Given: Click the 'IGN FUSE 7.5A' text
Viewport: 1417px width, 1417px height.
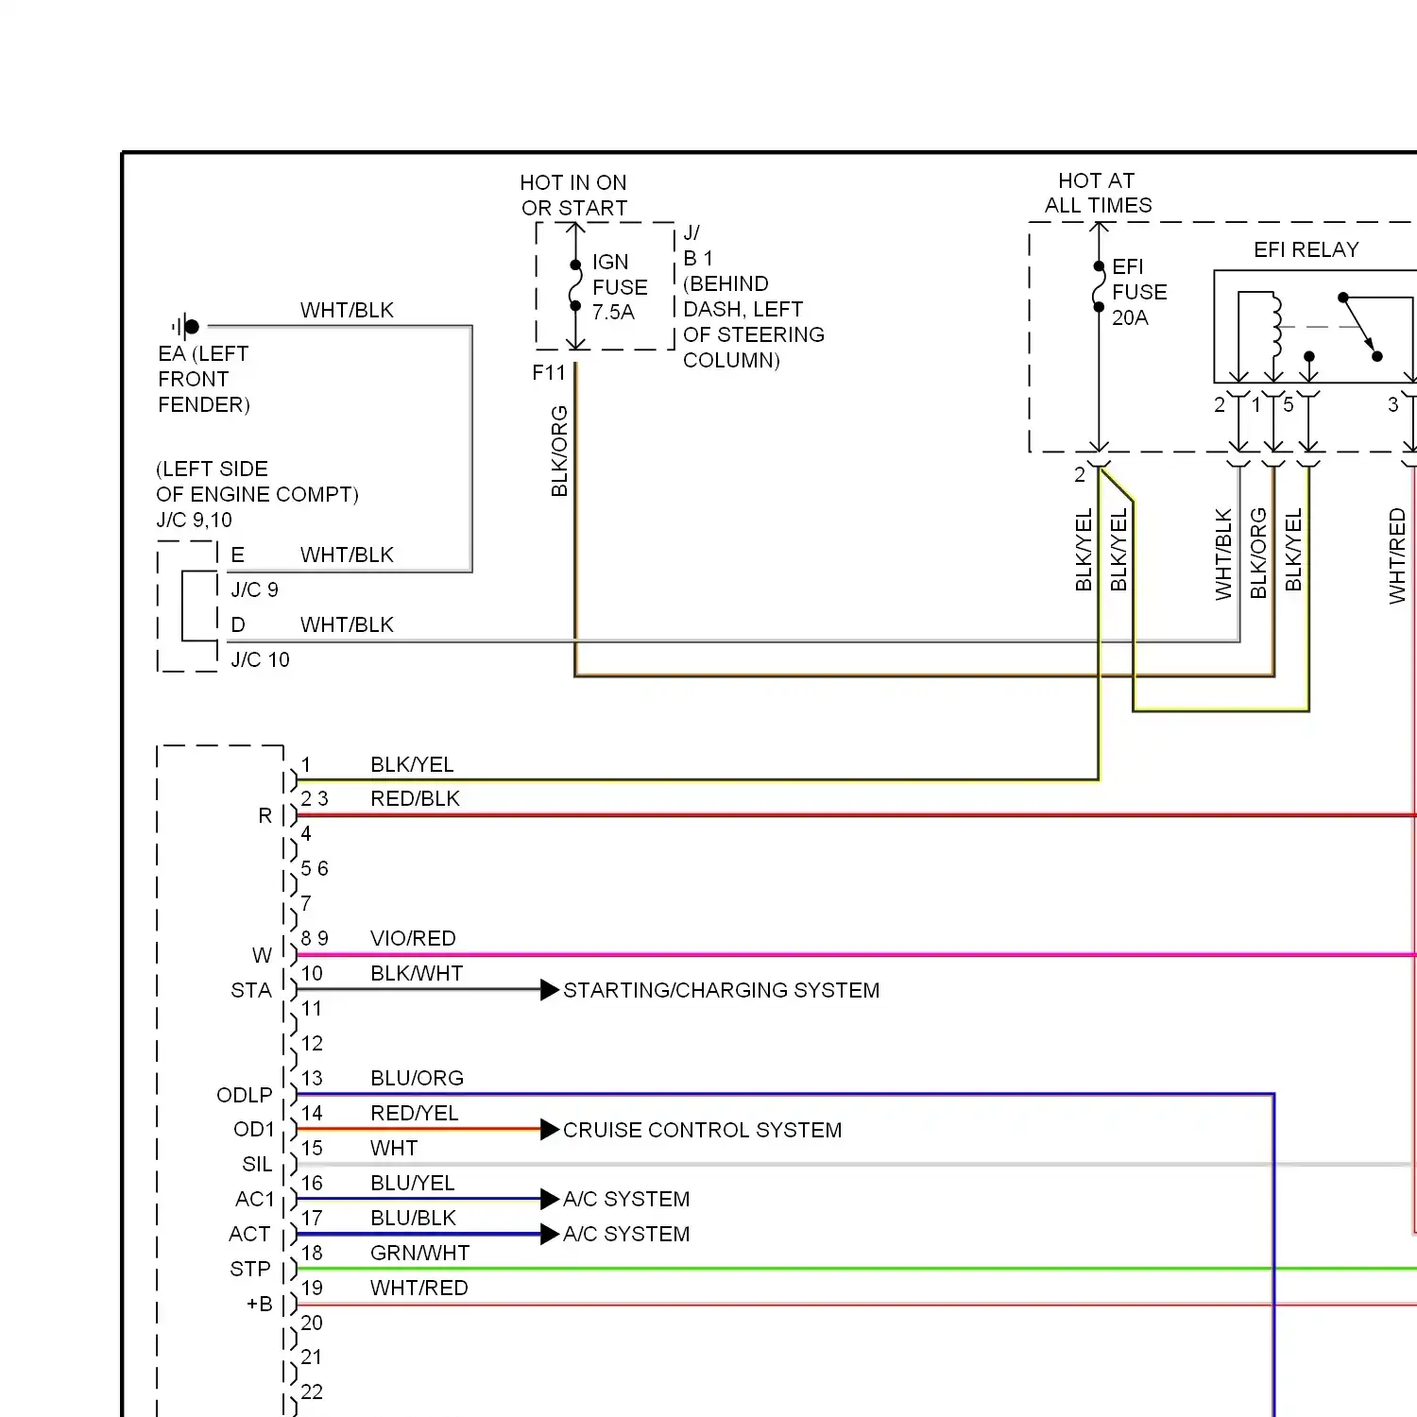Looking at the screenshot, I should (620, 287).
